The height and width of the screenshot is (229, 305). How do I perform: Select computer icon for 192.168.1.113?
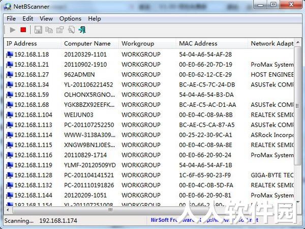pos(10,125)
